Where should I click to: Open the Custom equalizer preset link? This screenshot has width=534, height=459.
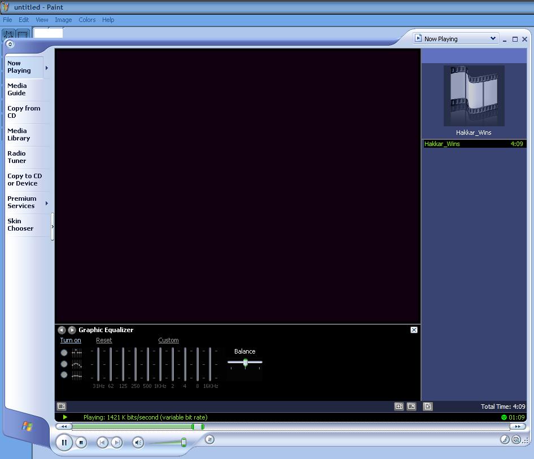(x=168, y=340)
